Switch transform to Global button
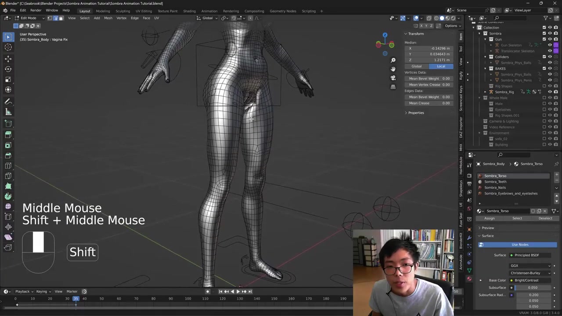The height and width of the screenshot is (316, 562). [x=416, y=66]
